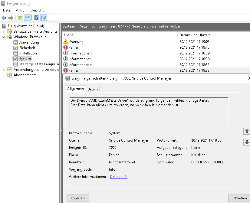Screen dimensions: 250x203
Task: Select Abonnements in the tree
Action: point(25,75)
